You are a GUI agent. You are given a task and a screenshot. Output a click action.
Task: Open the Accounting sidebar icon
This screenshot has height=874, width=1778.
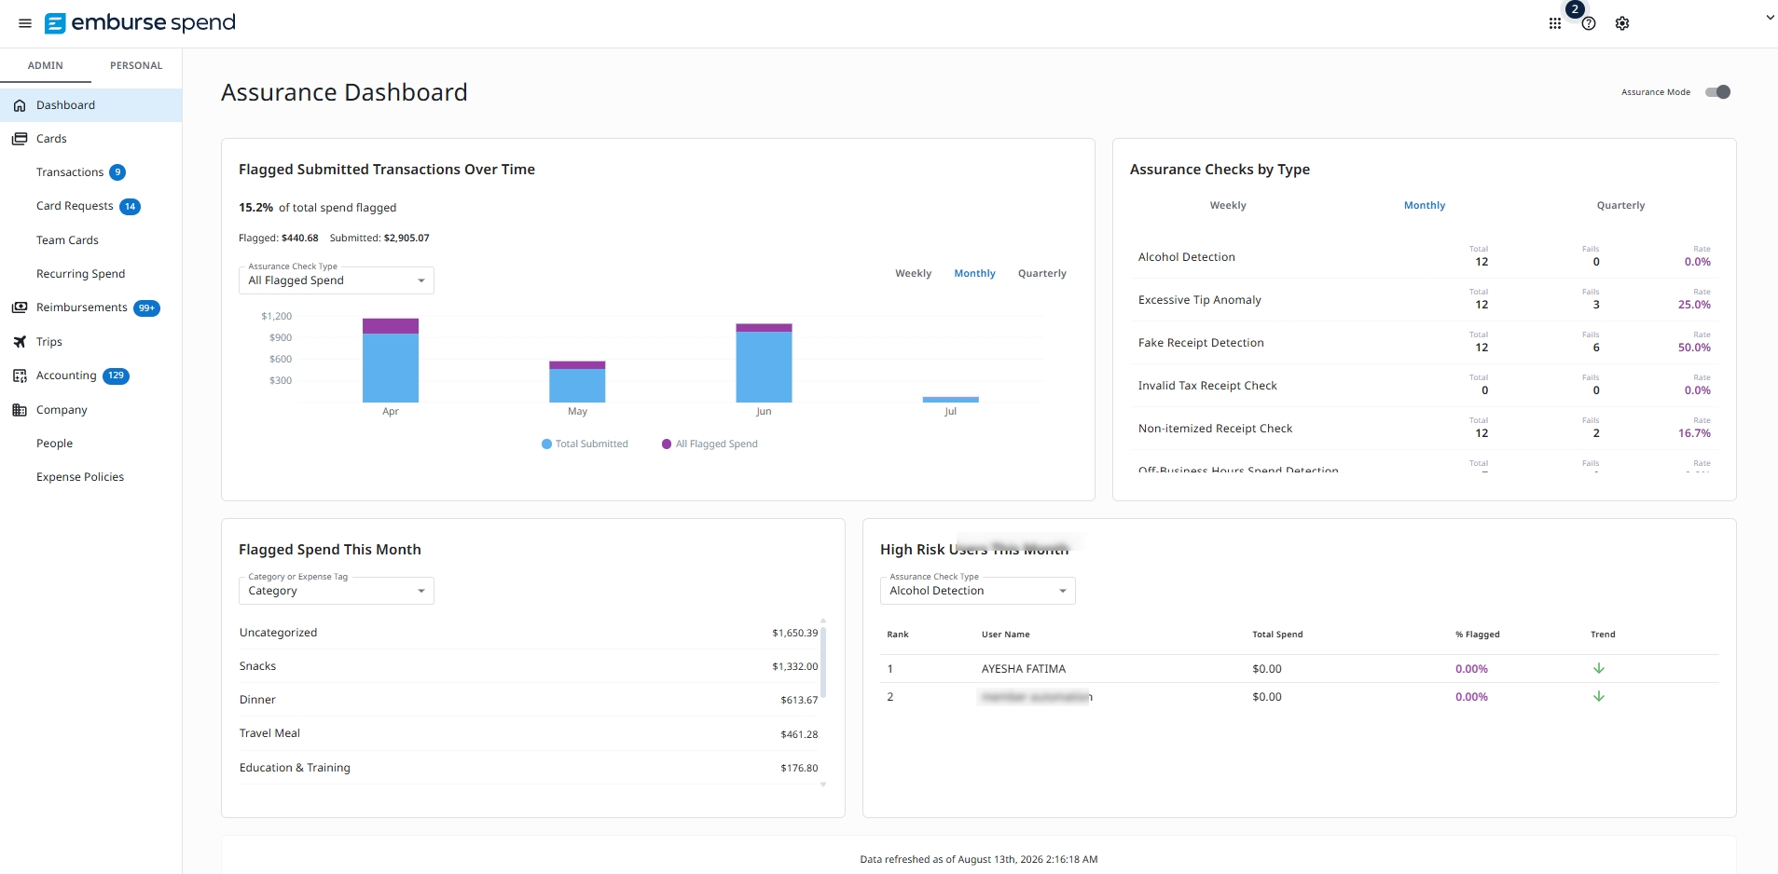20,376
